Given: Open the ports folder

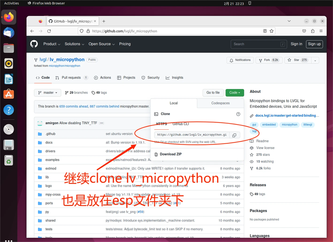Looking at the screenshot, I should 49,203.
